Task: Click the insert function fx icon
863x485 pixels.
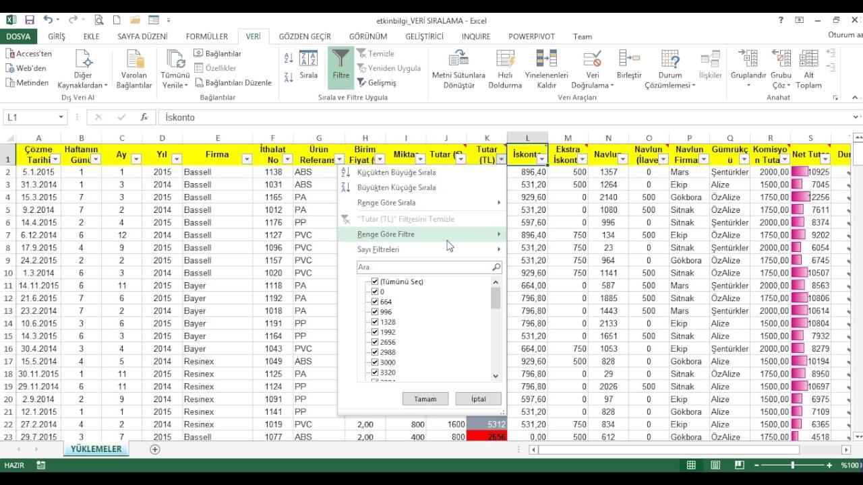Action: [144, 117]
